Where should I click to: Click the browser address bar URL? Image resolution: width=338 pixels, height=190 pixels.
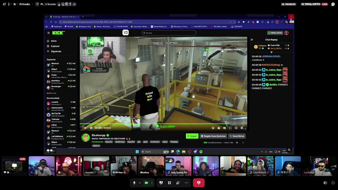[x=97, y=22]
